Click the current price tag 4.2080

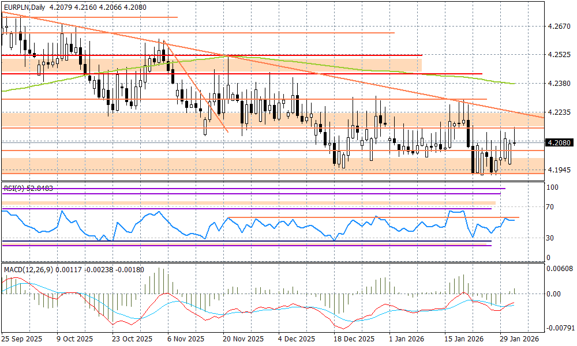(x=558, y=142)
